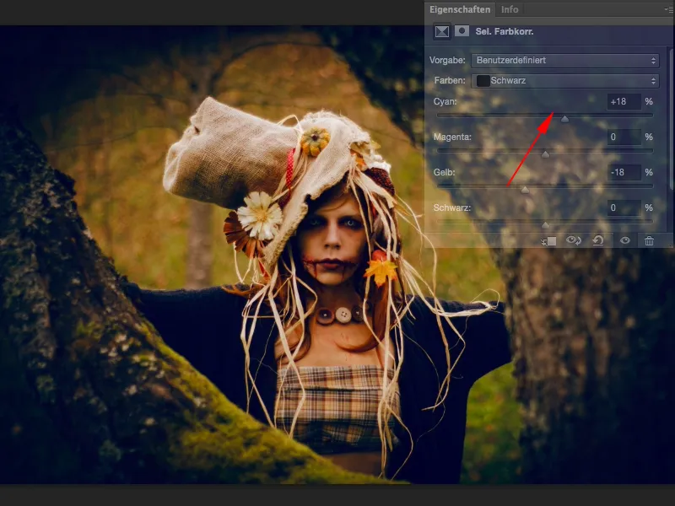The height and width of the screenshot is (506, 675).
Task: Click the Magenta slider handle
Action: (545, 154)
